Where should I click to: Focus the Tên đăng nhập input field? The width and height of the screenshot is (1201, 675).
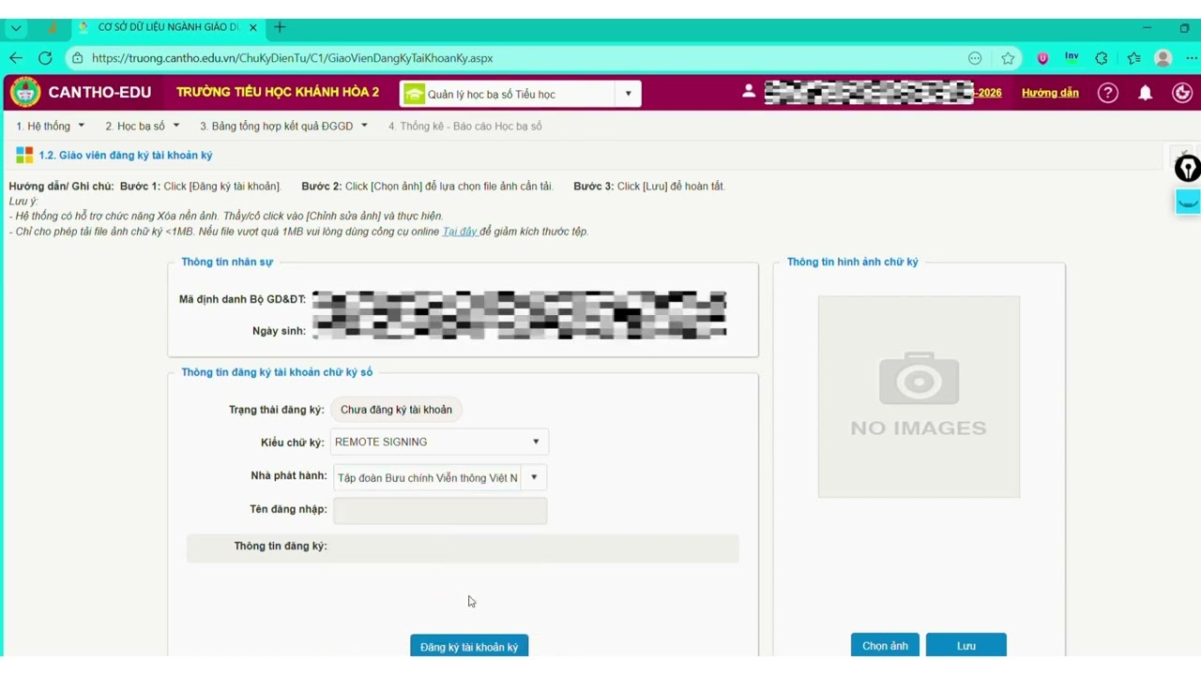click(440, 511)
